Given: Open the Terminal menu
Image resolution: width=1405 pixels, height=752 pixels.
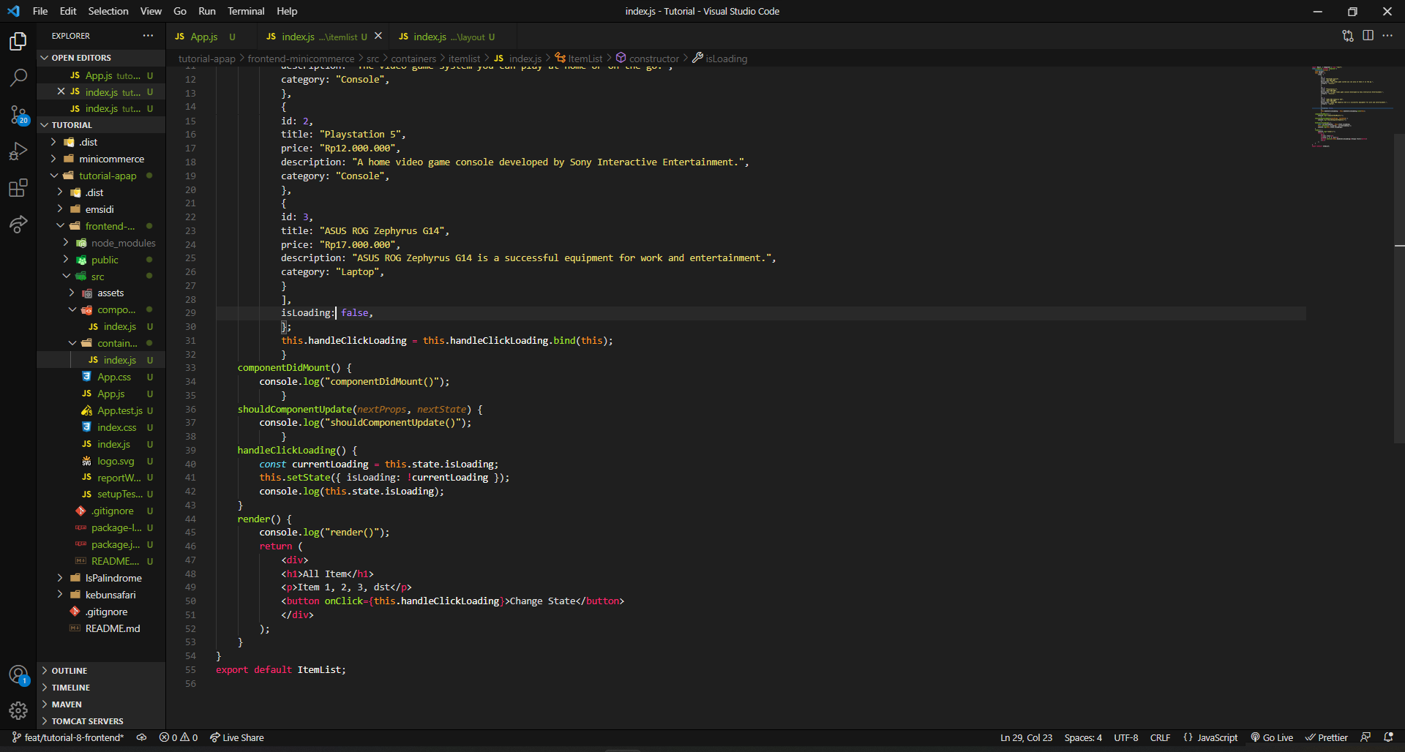Looking at the screenshot, I should 245,11.
